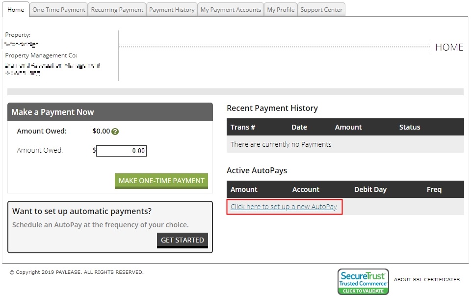Click the Active AutoPays table header row
Viewport: 471px width, 296px height.
(345, 189)
